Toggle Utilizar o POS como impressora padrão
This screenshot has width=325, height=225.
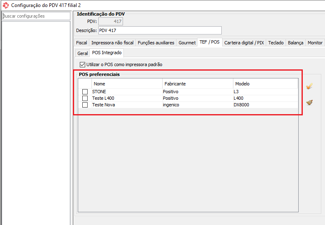(x=83, y=64)
